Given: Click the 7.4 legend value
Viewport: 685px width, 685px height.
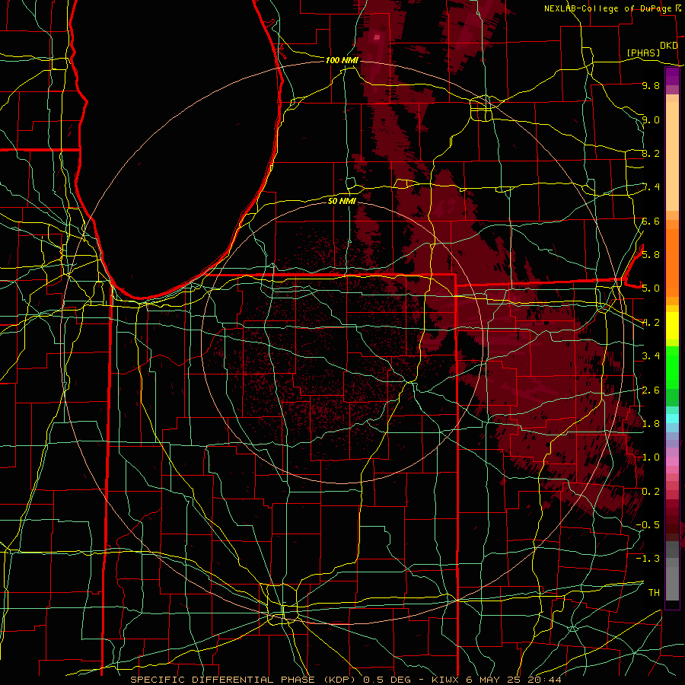Looking at the screenshot, I should pos(651,187).
